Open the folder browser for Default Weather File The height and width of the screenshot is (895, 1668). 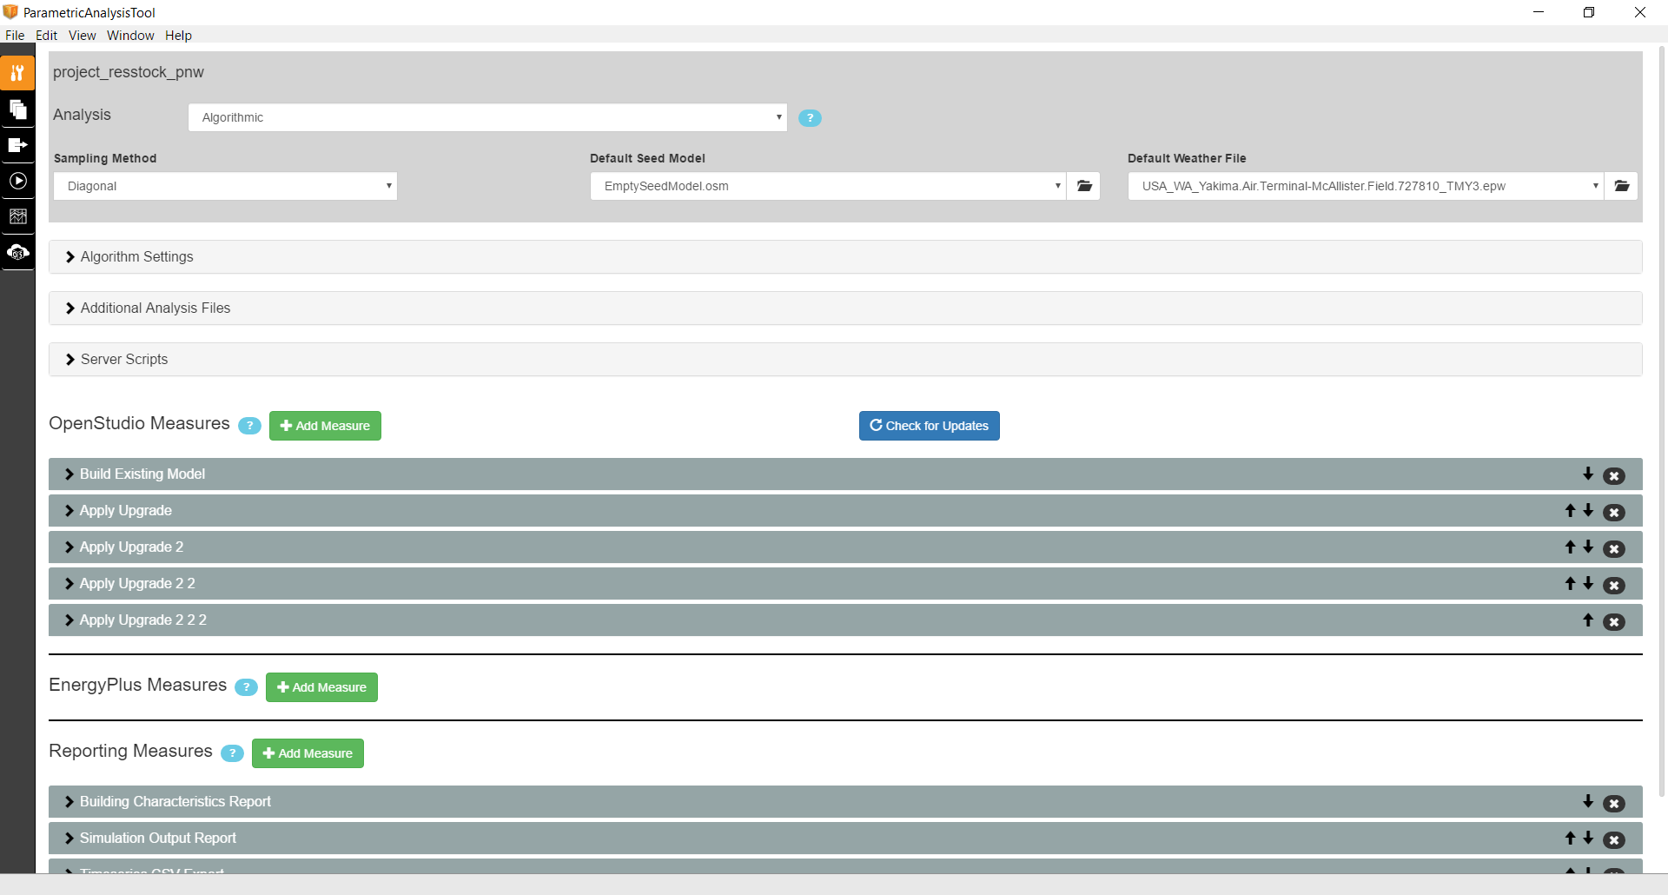pos(1621,185)
